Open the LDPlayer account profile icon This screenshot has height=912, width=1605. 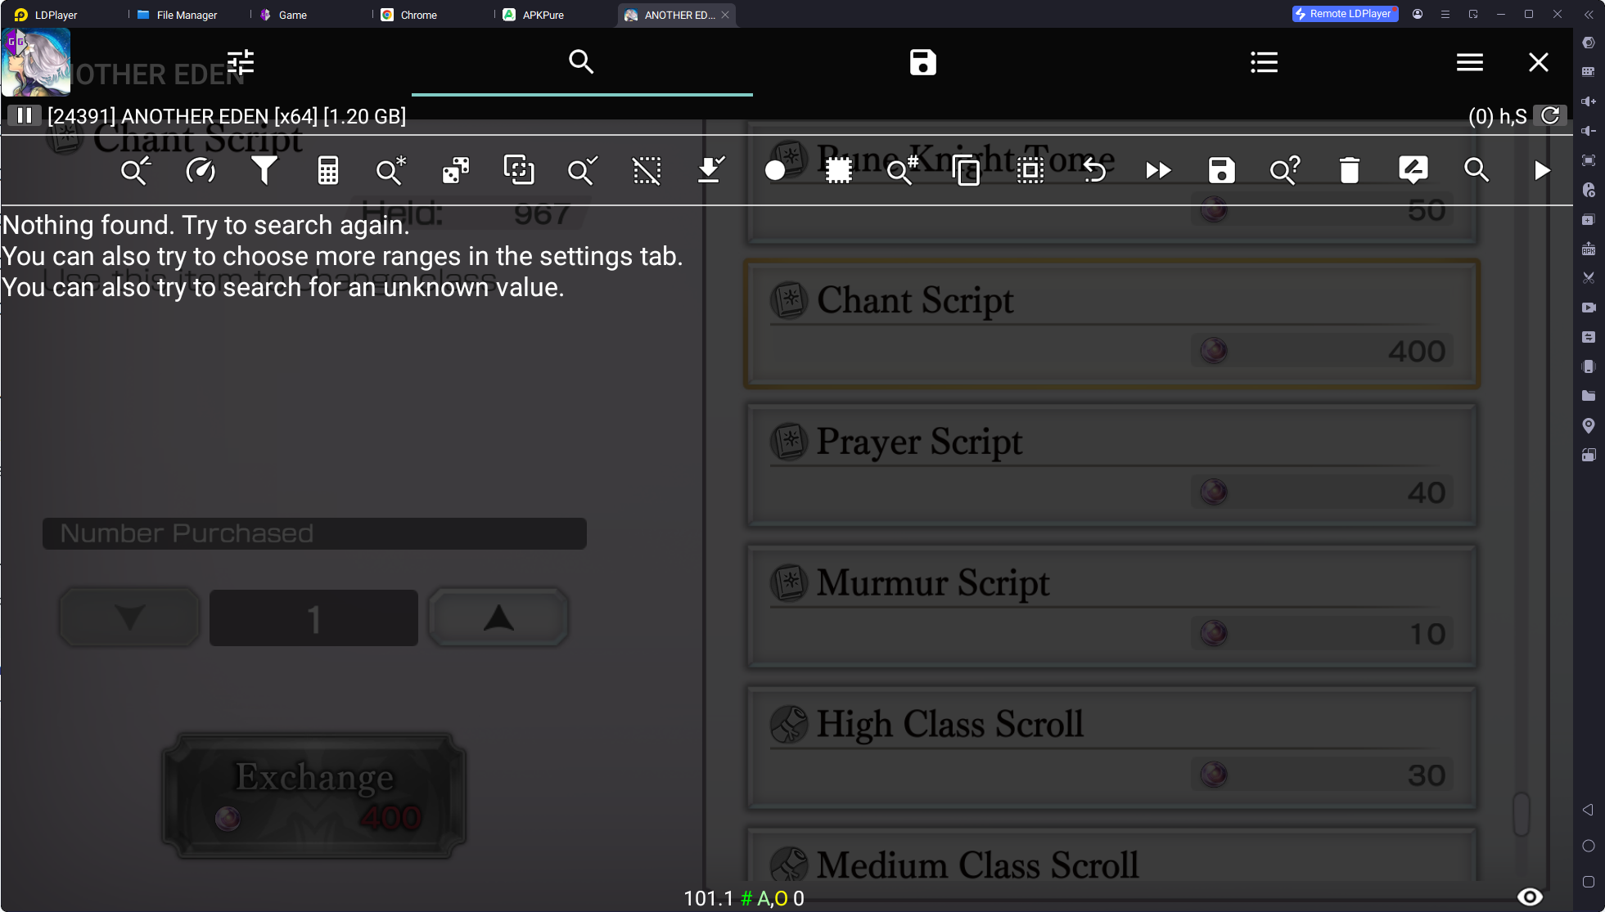point(1418,14)
